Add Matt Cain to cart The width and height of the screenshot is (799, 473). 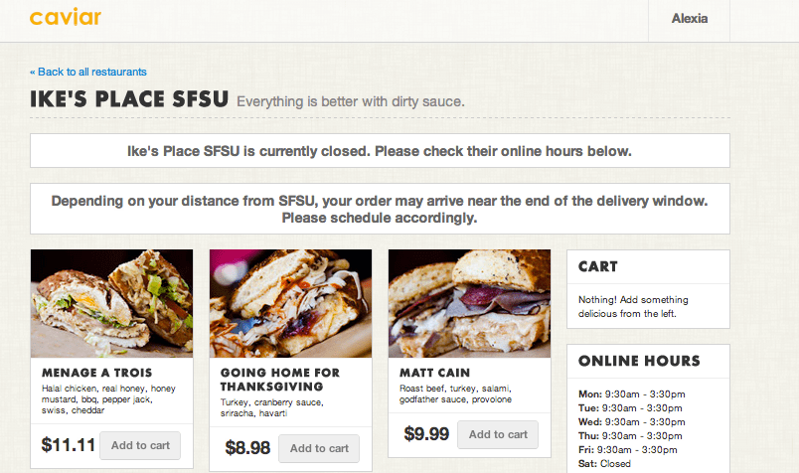[x=498, y=434]
